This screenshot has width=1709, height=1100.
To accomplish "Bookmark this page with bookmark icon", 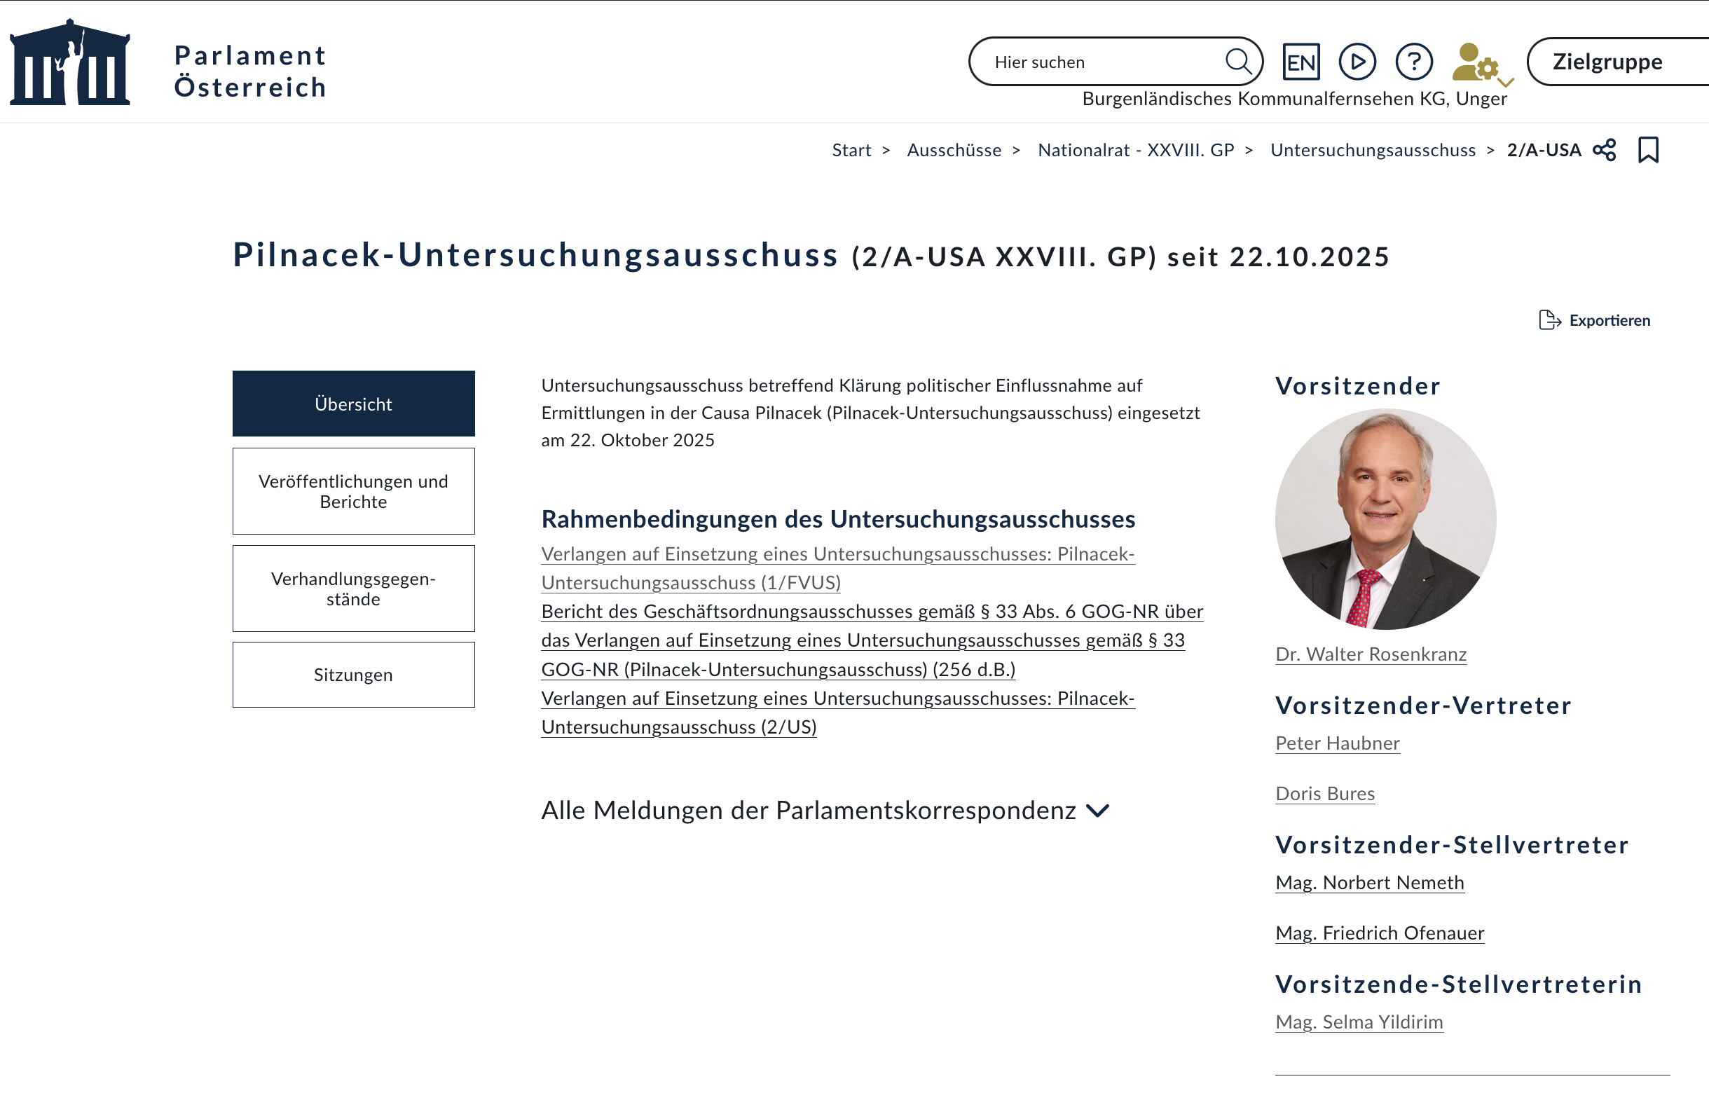I will [1647, 150].
